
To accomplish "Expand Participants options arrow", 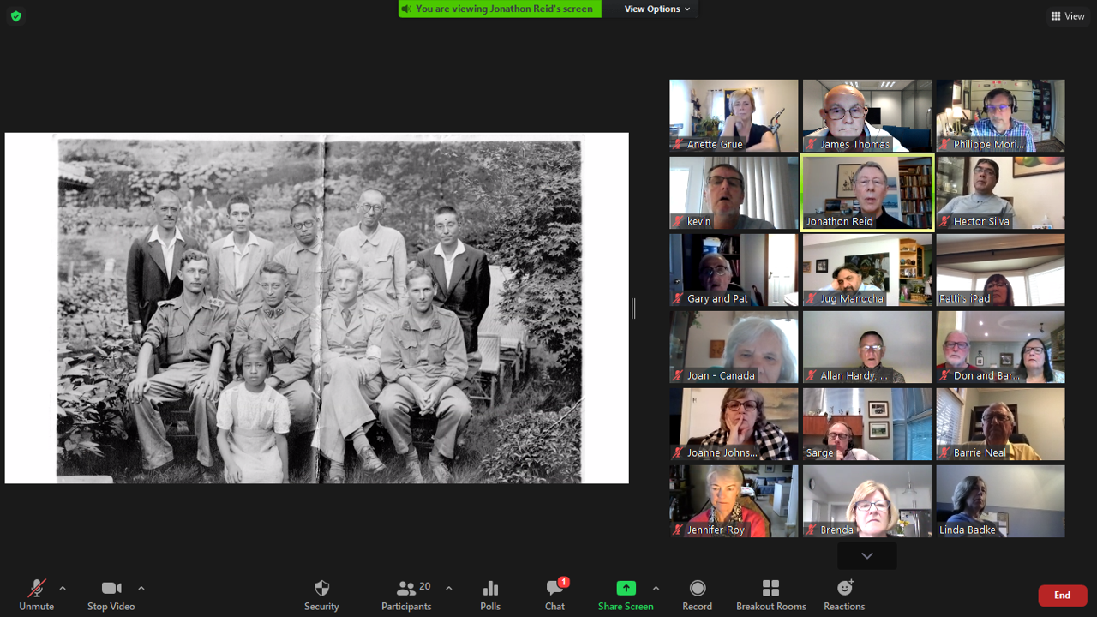I will coord(449,588).
